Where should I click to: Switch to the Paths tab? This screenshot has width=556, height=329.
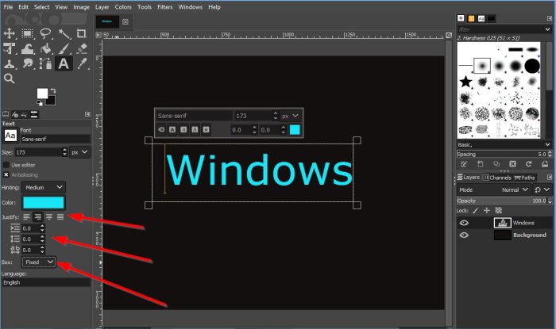525,178
